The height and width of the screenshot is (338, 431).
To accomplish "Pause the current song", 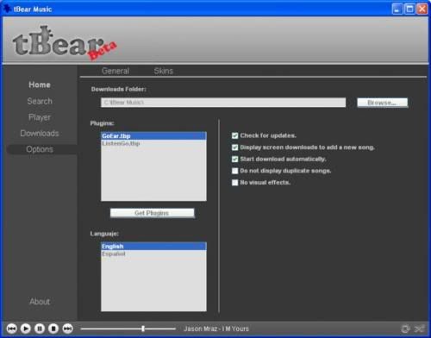I will click(x=40, y=329).
